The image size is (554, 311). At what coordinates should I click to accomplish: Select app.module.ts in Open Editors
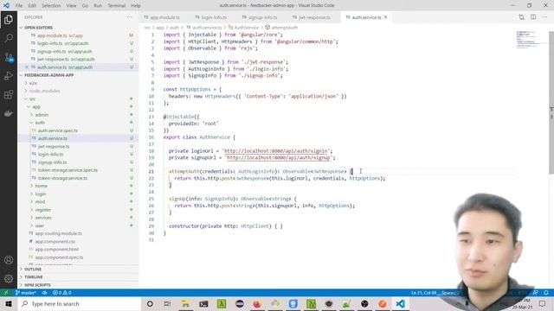click(60, 35)
